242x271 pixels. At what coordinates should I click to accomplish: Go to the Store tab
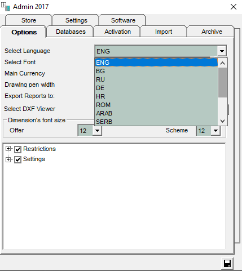pyautogui.click(x=29, y=20)
